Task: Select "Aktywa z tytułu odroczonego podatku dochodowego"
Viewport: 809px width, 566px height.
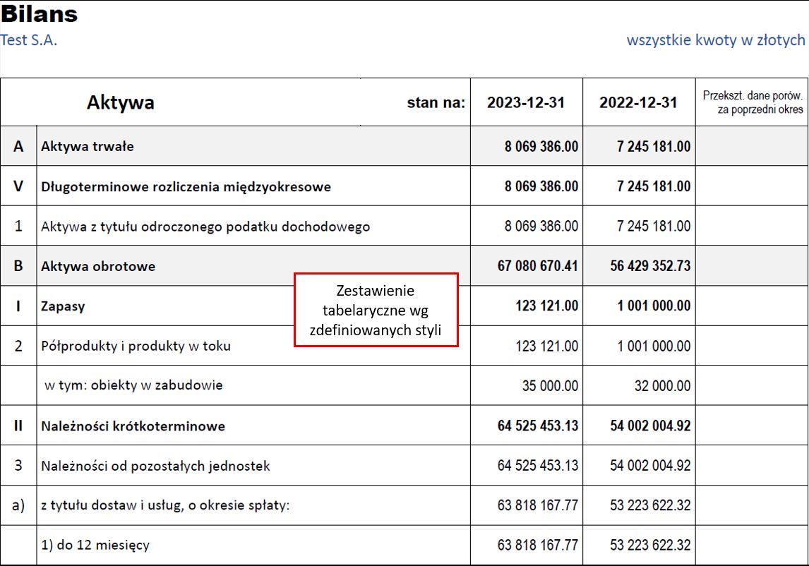Action: pyautogui.click(x=205, y=227)
